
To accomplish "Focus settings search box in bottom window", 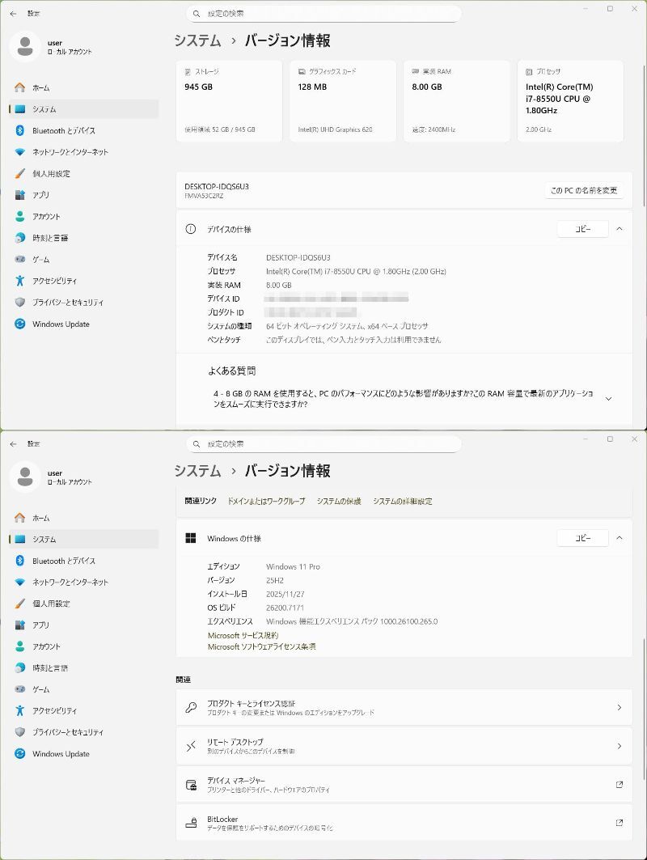I will pos(323,443).
